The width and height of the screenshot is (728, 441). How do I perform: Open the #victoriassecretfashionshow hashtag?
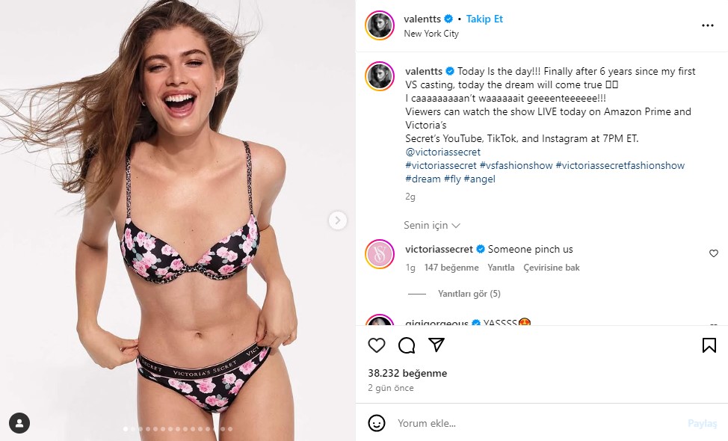[x=620, y=165]
